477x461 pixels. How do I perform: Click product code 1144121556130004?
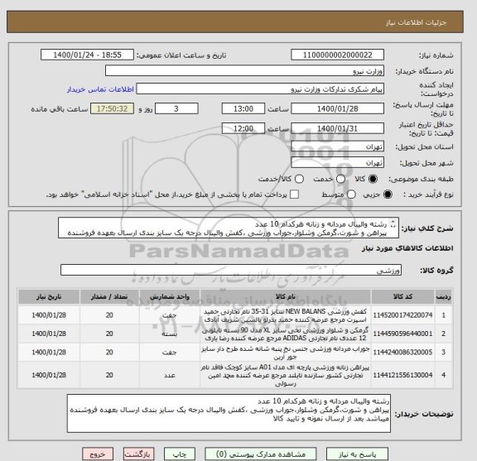pyautogui.click(x=402, y=375)
